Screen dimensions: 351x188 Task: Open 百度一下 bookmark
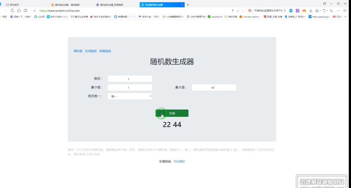point(20,17)
